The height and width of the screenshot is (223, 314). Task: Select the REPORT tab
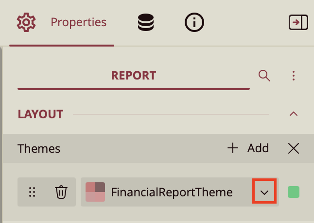coord(134,76)
